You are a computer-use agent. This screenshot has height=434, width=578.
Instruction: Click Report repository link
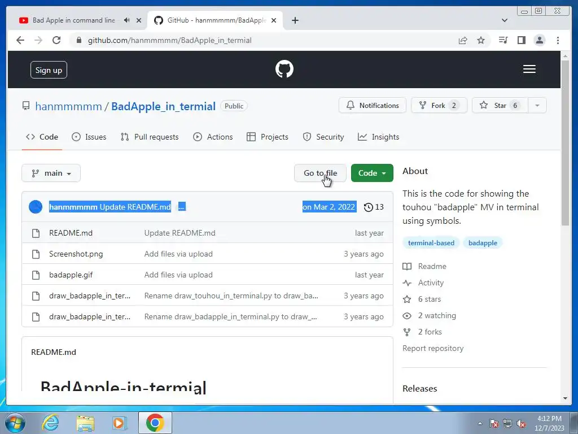pyautogui.click(x=433, y=348)
